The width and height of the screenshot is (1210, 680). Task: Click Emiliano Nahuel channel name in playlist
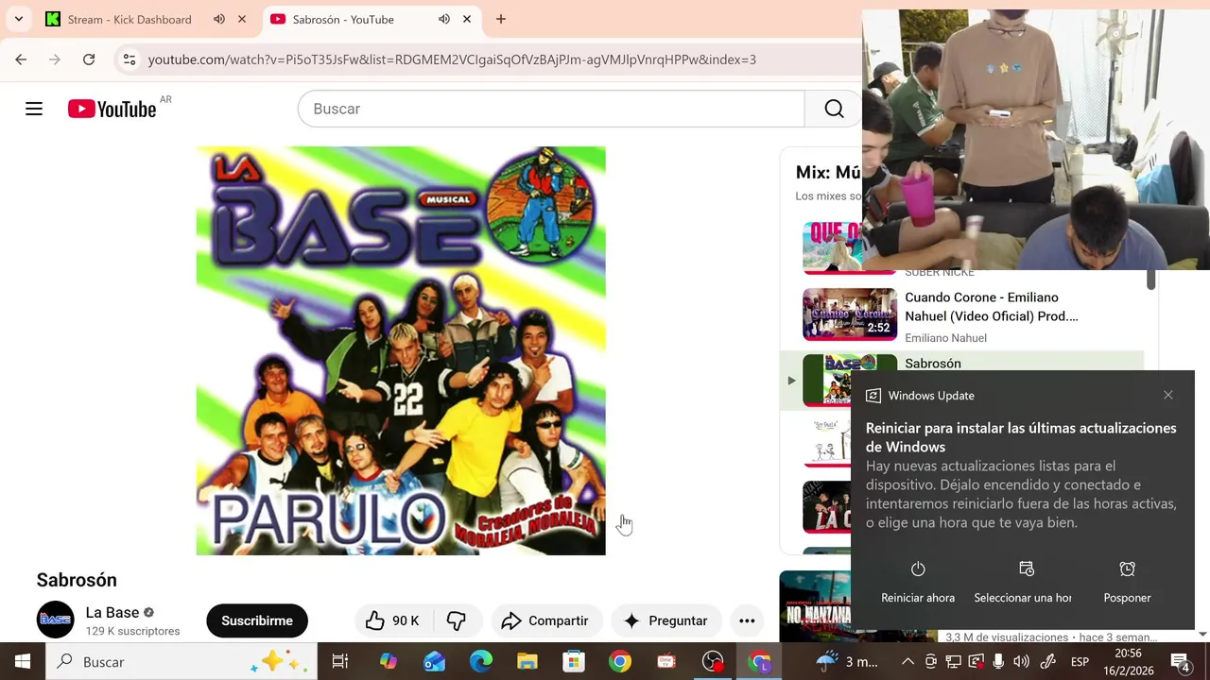pos(945,338)
